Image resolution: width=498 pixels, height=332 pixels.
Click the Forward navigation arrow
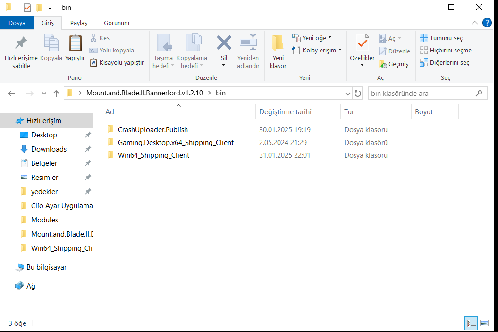pos(30,94)
